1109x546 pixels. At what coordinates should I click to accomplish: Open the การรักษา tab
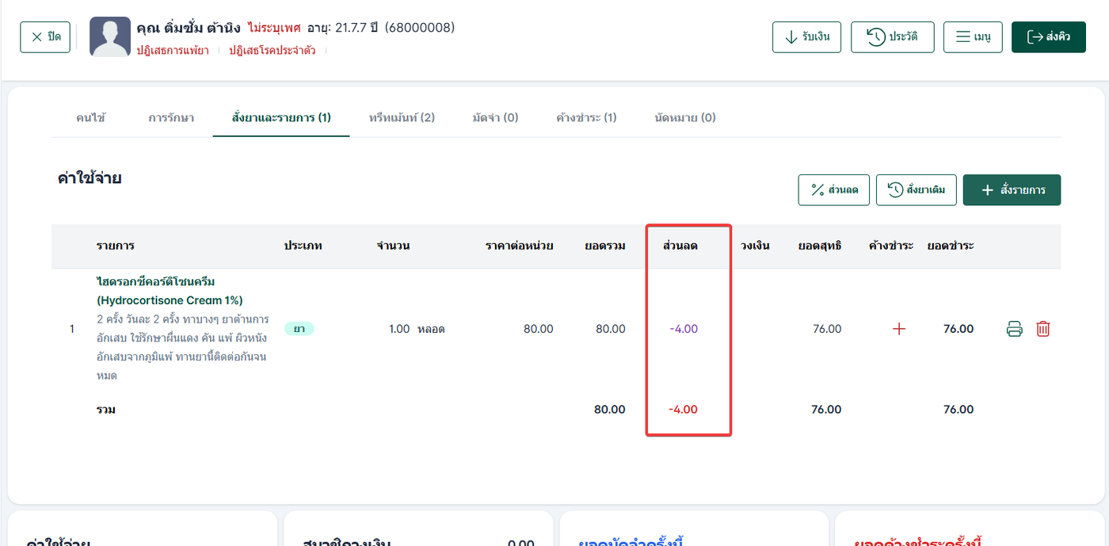point(171,118)
